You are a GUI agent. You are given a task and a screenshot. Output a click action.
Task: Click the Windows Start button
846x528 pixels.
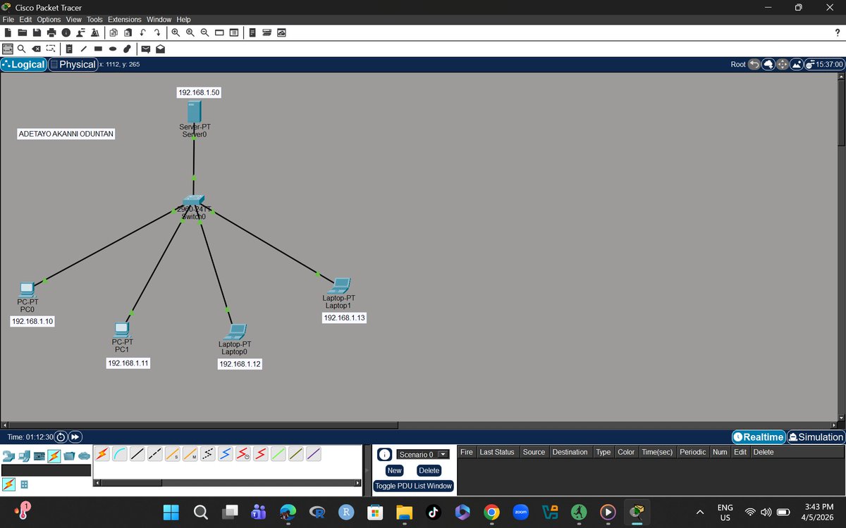tap(171, 513)
